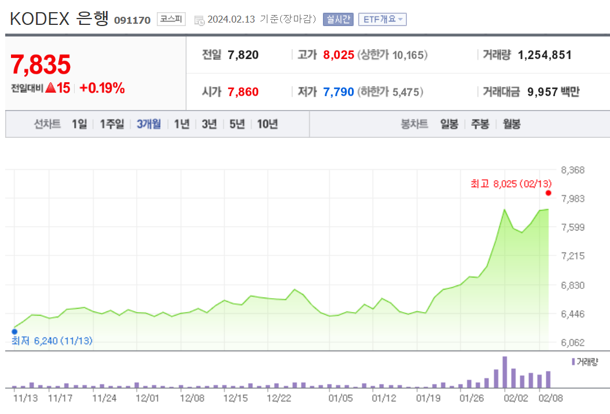Click the 8,368 y-axis label
Viewport: 610px width, 414px height.
(572, 170)
